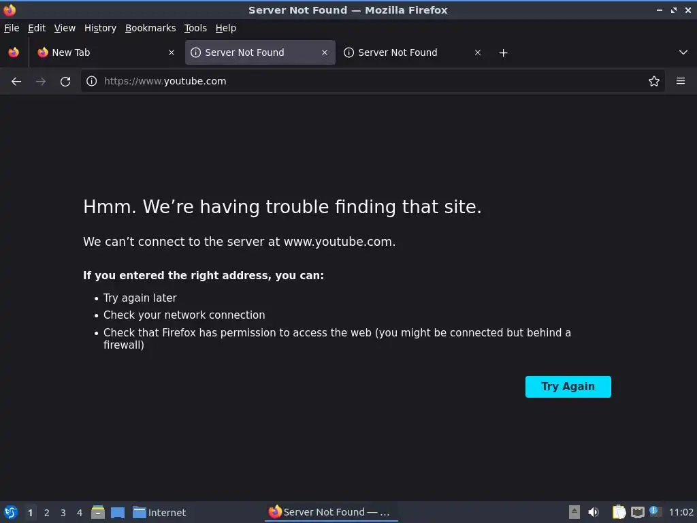Screen dimensions: 697x523
Task: Open the History menu
Action: coord(101,28)
